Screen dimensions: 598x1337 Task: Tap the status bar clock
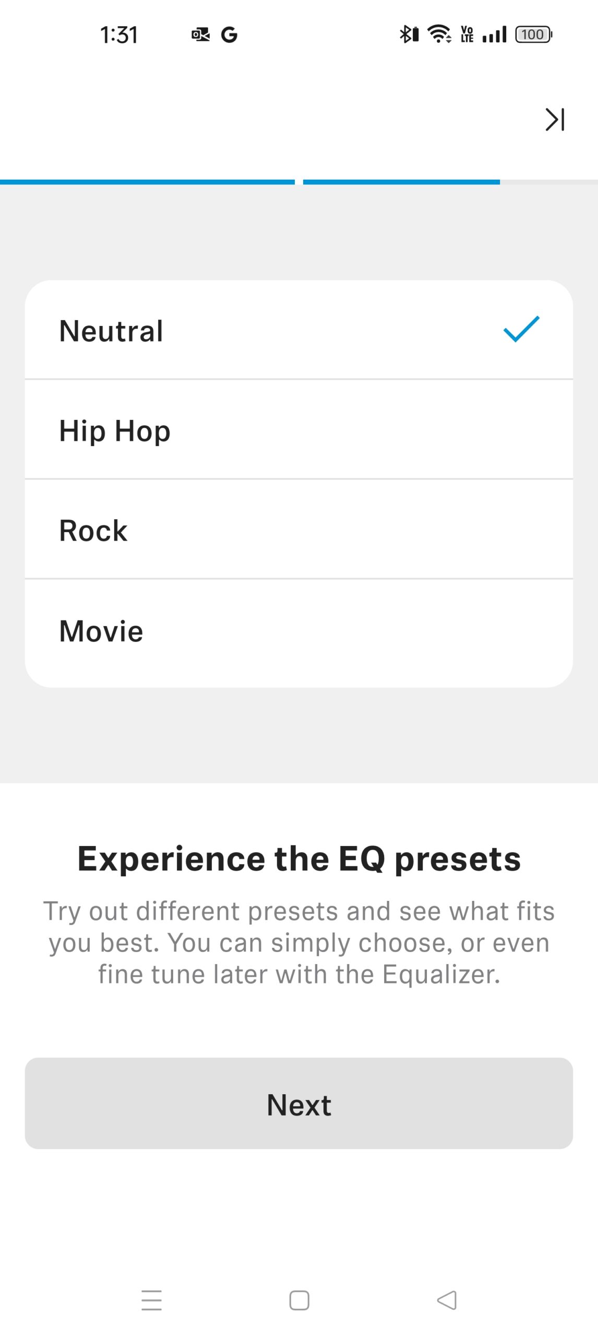(x=119, y=35)
